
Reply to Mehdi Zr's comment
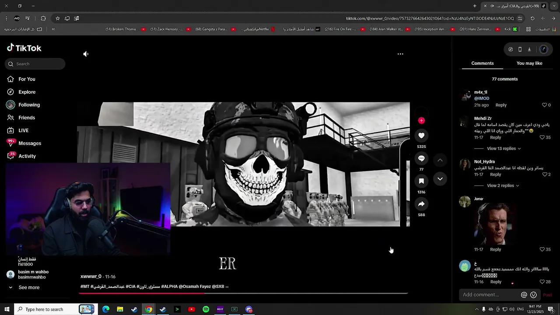(495, 137)
